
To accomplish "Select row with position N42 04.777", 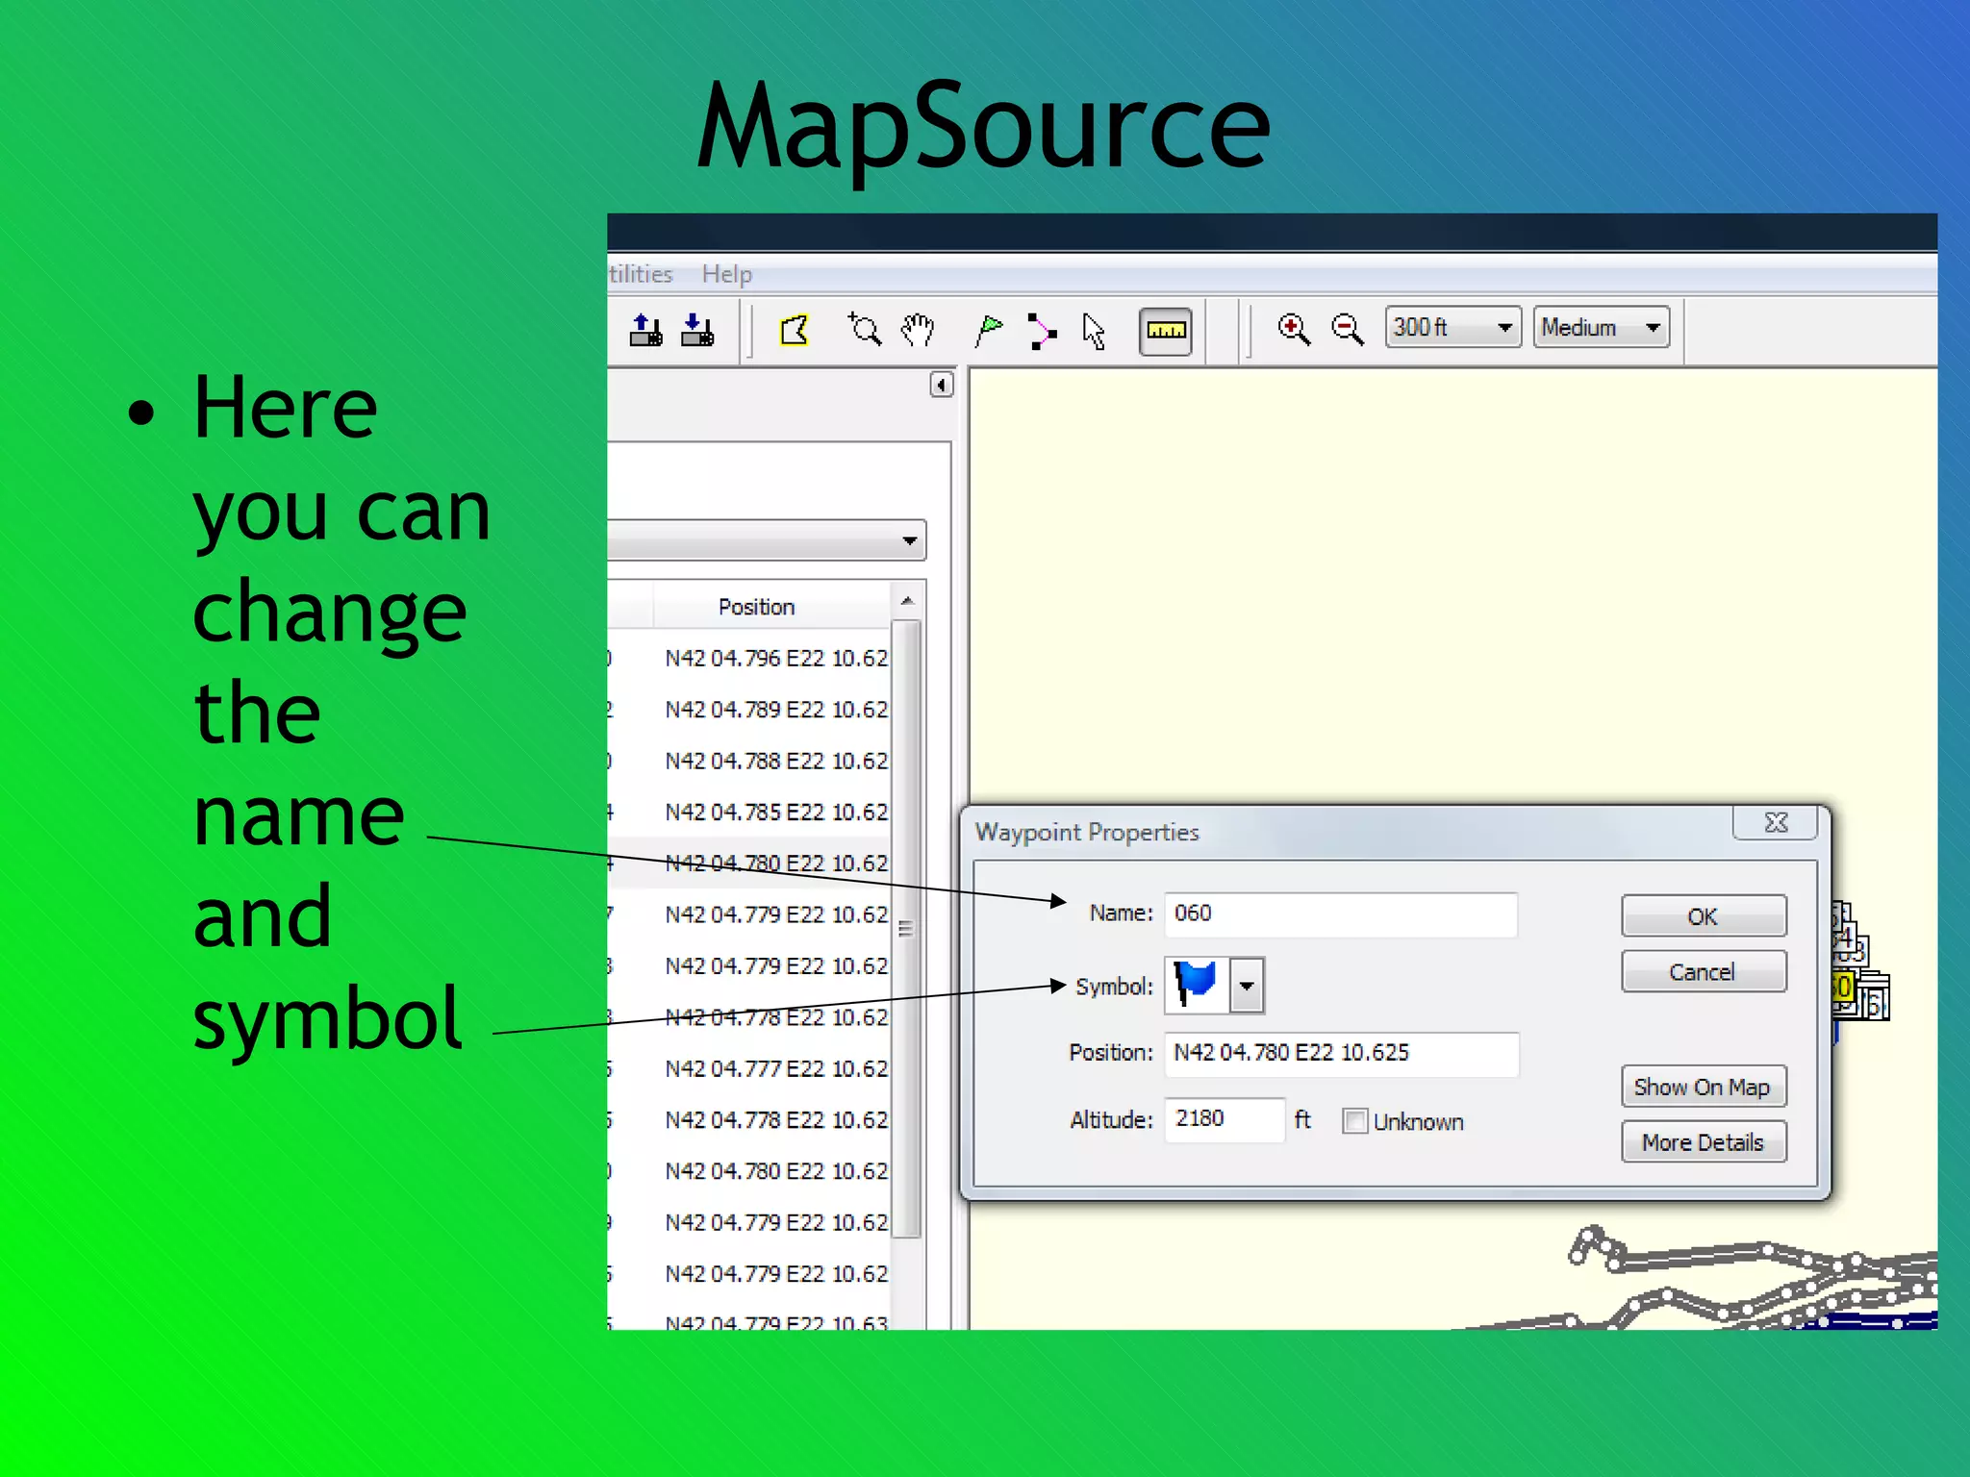I will pyautogui.click(x=750, y=1068).
